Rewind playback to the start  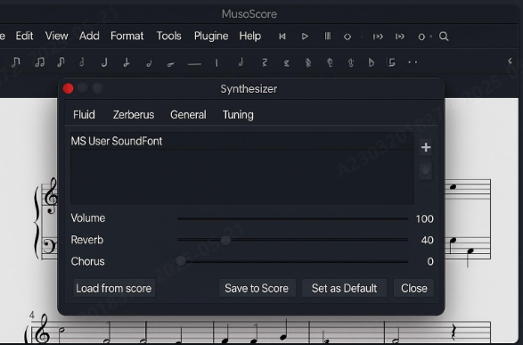click(x=282, y=37)
